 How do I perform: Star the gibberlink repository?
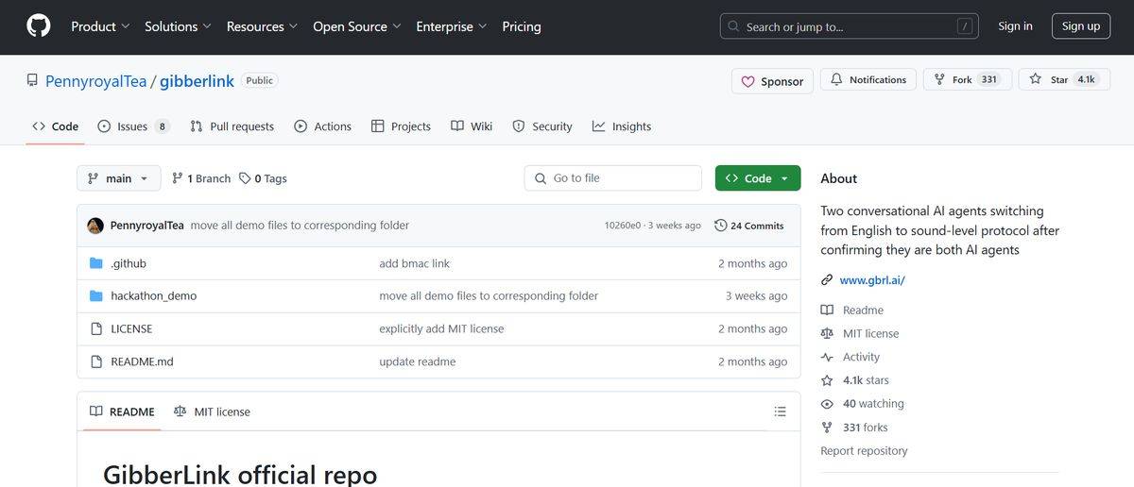coord(1060,80)
